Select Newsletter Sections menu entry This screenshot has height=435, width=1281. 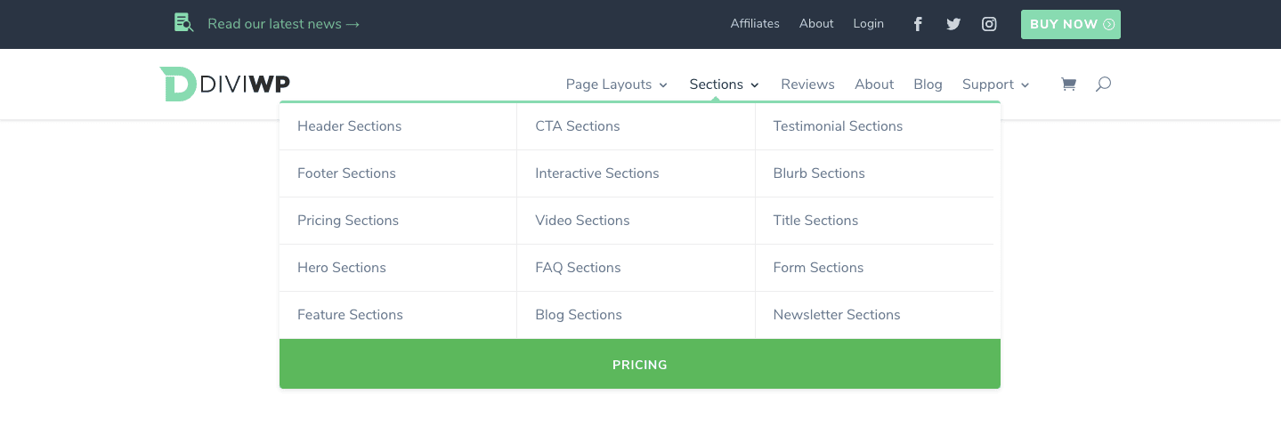(x=874, y=315)
